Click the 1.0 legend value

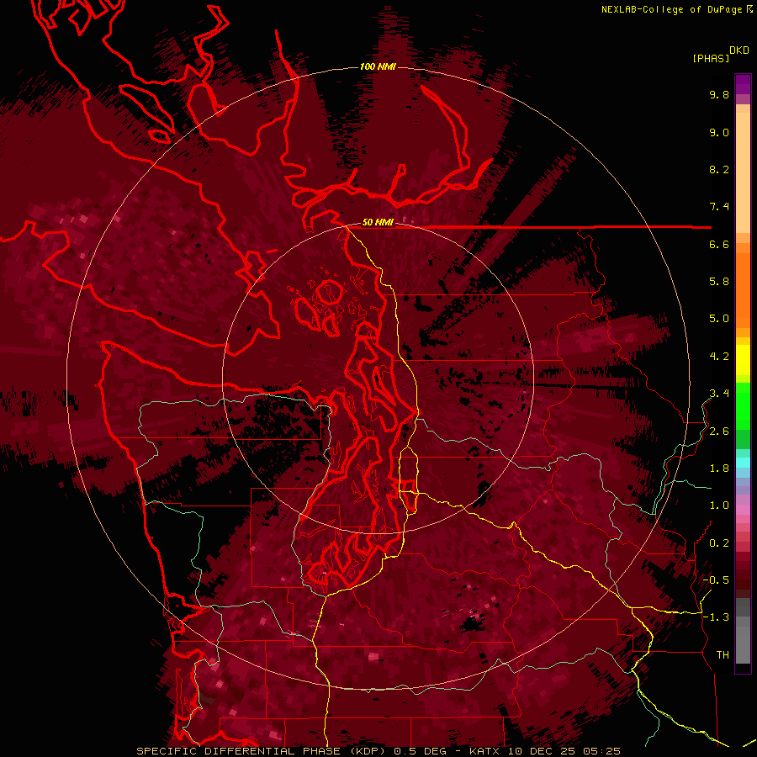pos(719,506)
